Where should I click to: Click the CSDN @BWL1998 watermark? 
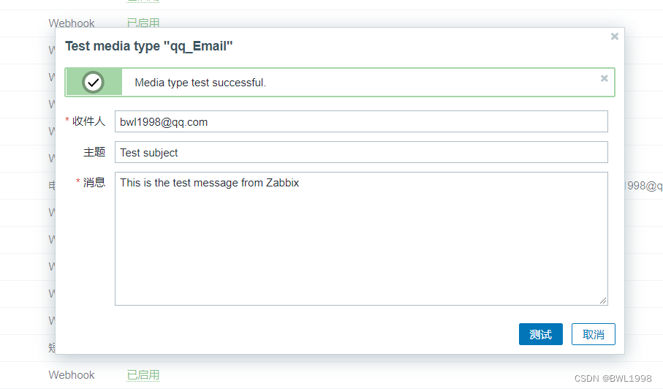point(613,379)
